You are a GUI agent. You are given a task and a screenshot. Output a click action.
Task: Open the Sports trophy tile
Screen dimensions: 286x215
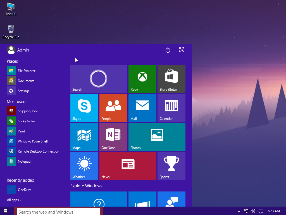click(171, 166)
